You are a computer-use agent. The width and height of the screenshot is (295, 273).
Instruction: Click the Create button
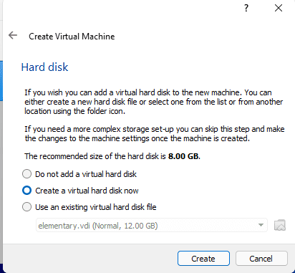click(x=203, y=259)
